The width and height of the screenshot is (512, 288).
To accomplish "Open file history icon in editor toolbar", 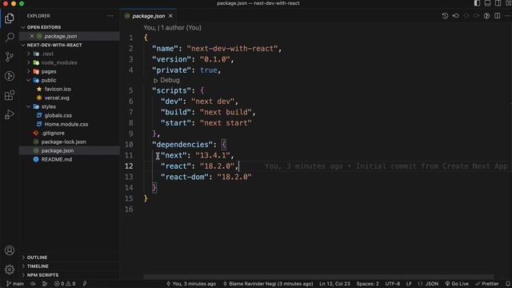I will [x=445, y=16].
